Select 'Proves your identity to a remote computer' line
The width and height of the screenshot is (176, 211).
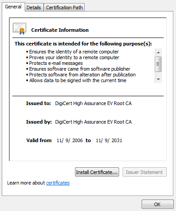click(x=73, y=57)
